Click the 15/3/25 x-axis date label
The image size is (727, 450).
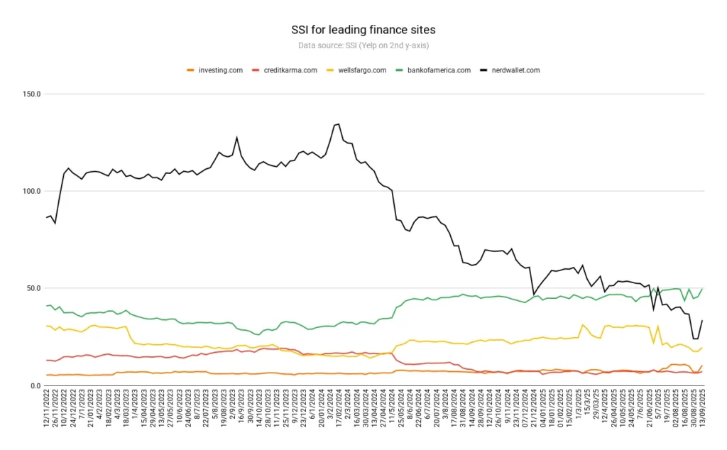(587, 402)
